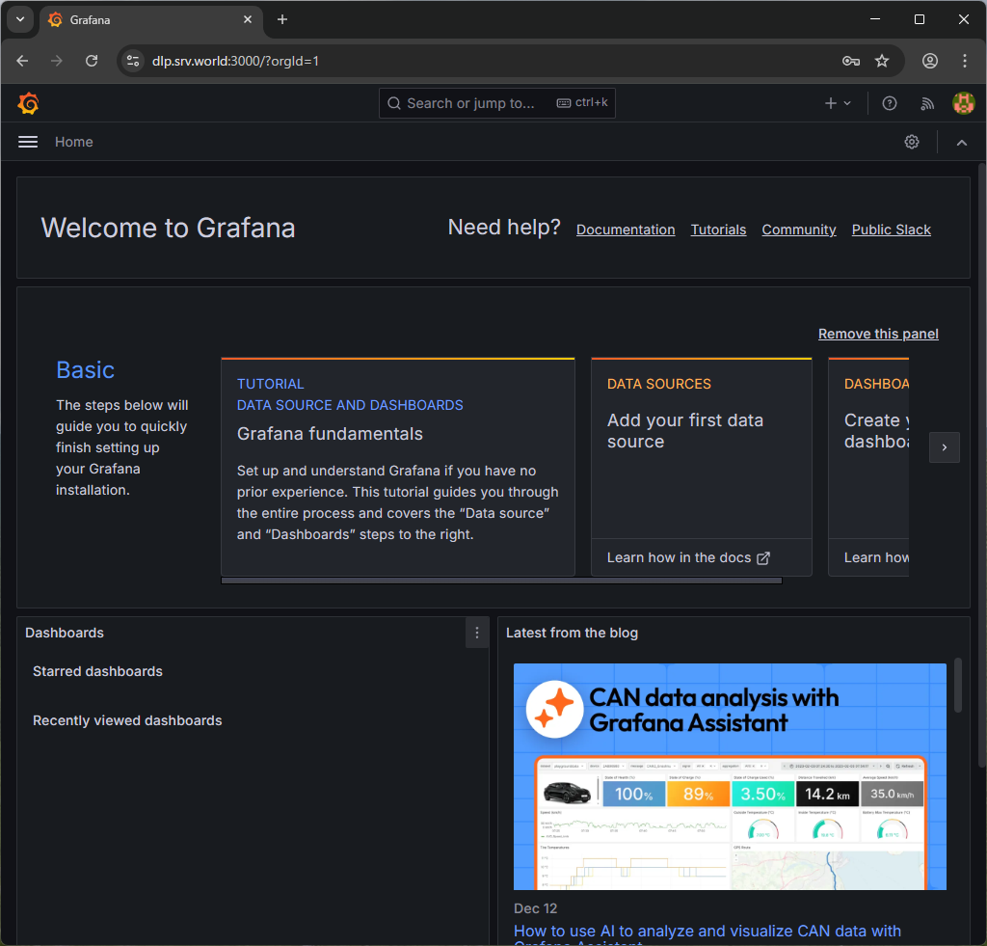The image size is (987, 946).
Task: Select the Grafana browser tab
Action: 145,19
